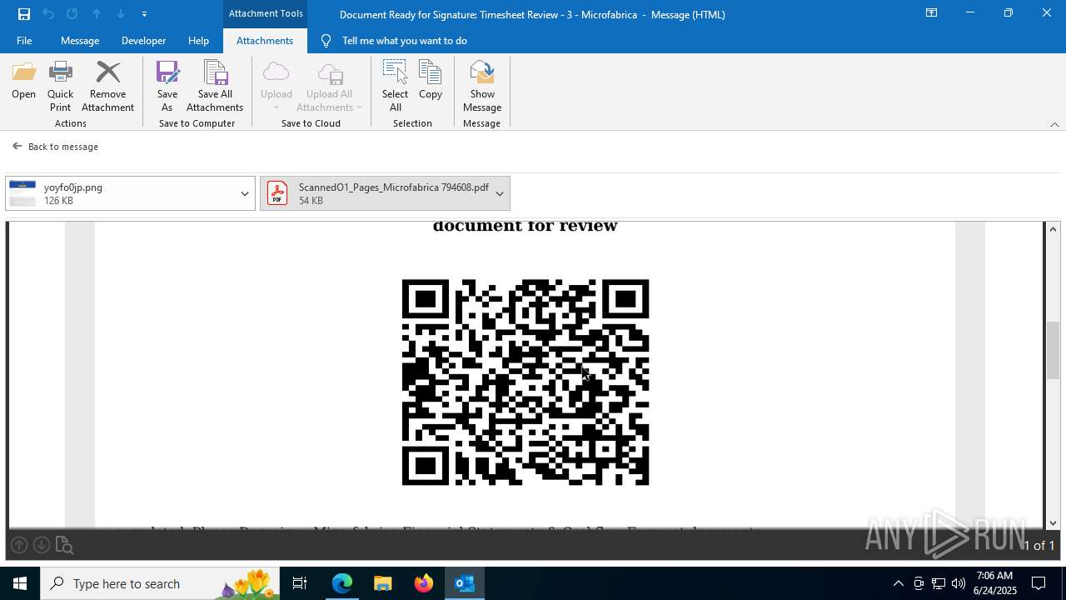Click the preview vertical scrollbar thumb
The height and width of the screenshot is (600, 1066).
click(x=1053, y=350)
